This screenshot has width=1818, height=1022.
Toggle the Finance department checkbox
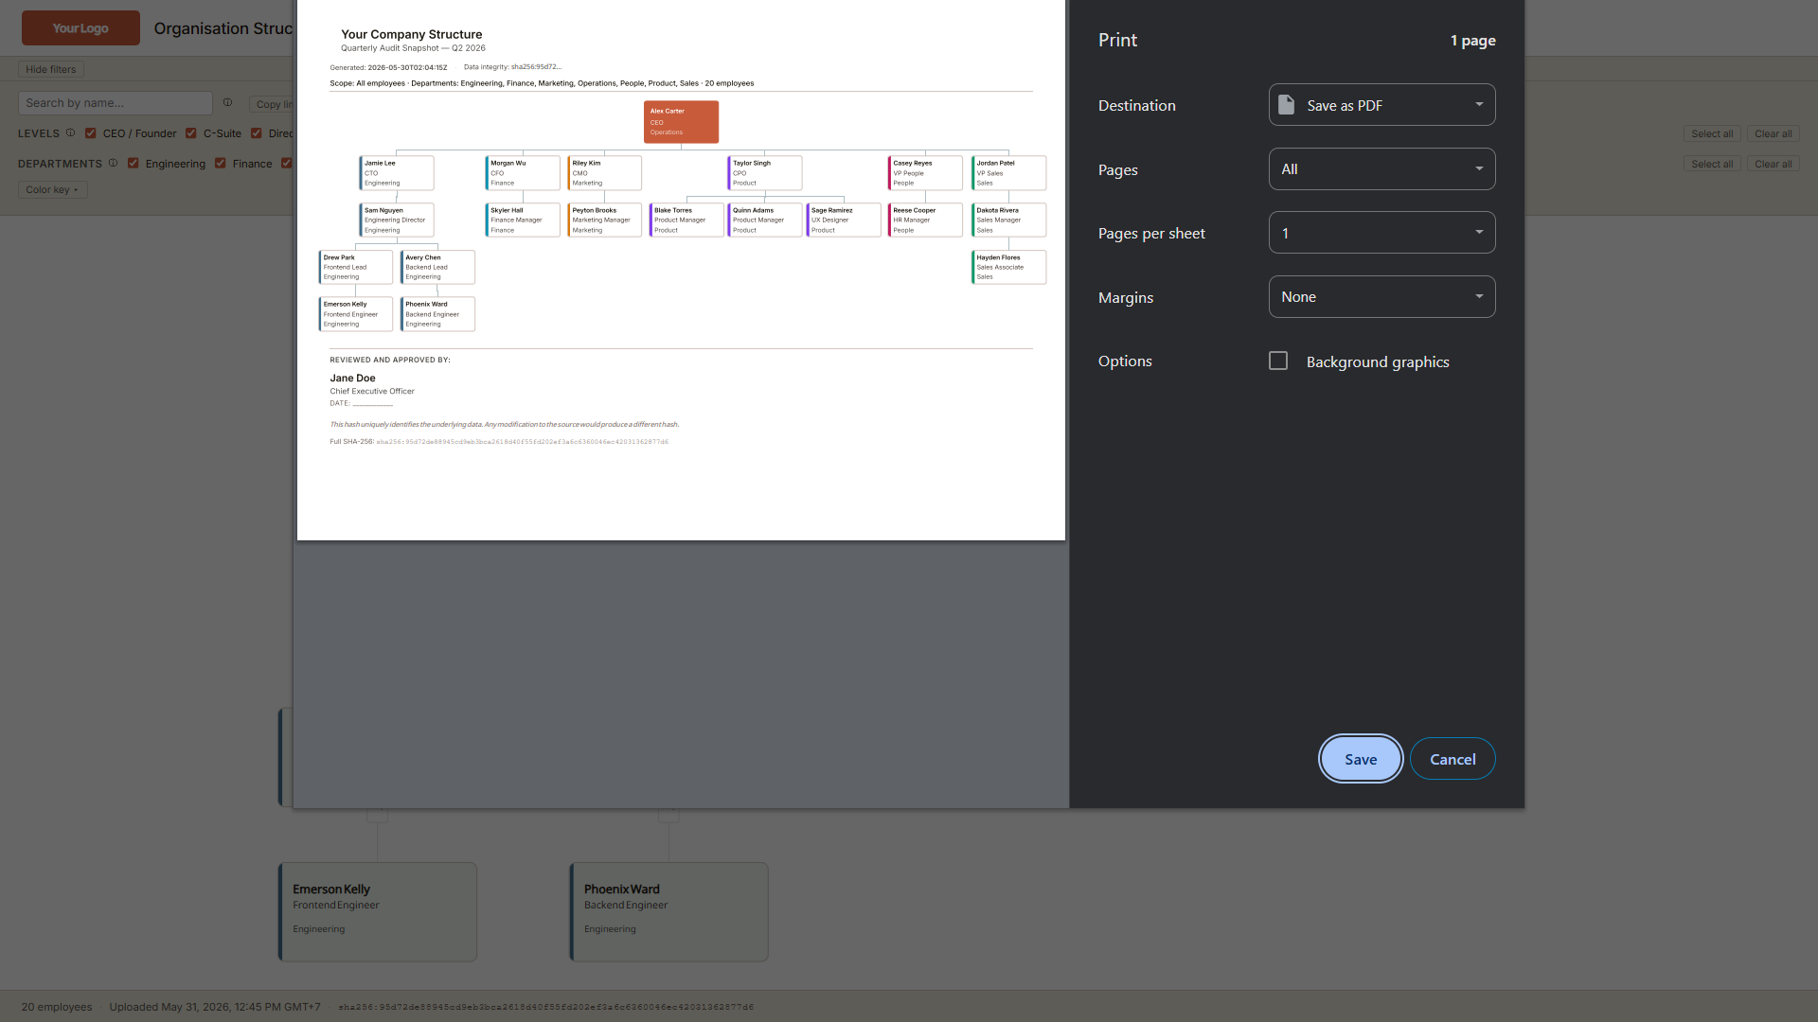pyautogui.click(x=221, y=164)
